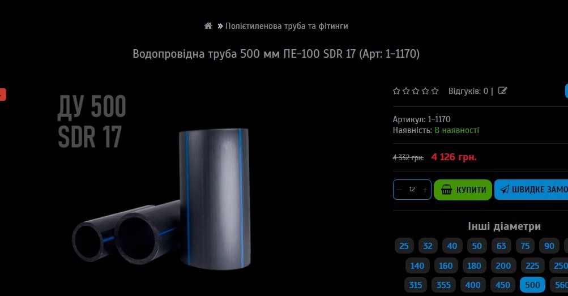
Task: Open the Швидке замовлення quick order button
Action: pos(531,190)
